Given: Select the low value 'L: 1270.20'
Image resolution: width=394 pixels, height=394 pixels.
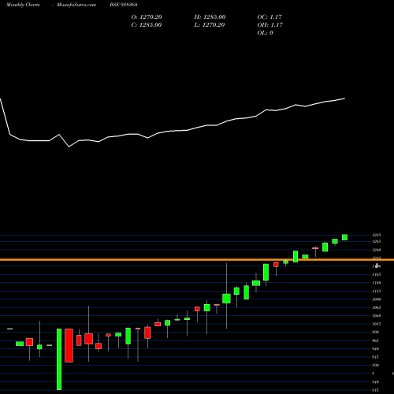Looking at the screenshot, I should 210,25.
